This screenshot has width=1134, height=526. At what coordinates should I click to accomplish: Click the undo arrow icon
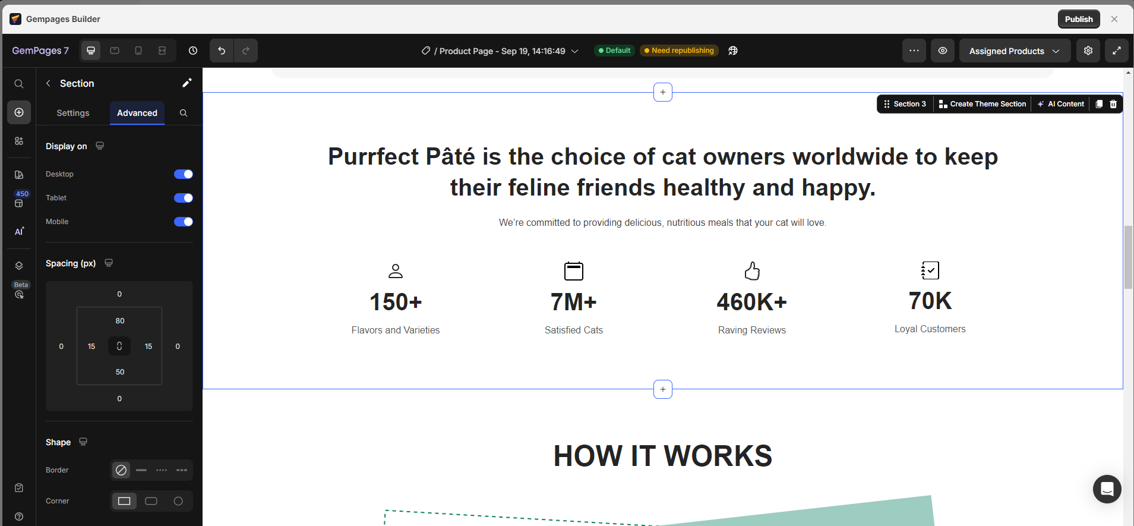(222, 51)
